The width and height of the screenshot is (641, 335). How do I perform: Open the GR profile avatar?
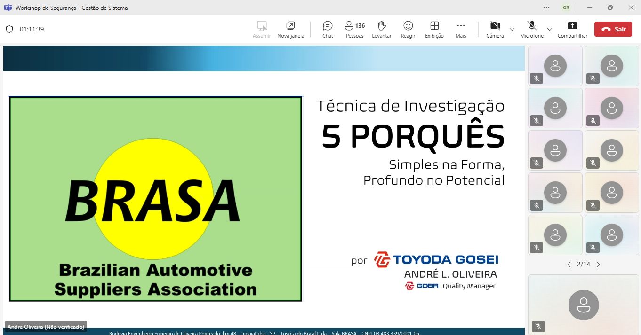coord(566,8)
